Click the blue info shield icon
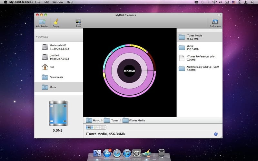 tap(216, 134)
